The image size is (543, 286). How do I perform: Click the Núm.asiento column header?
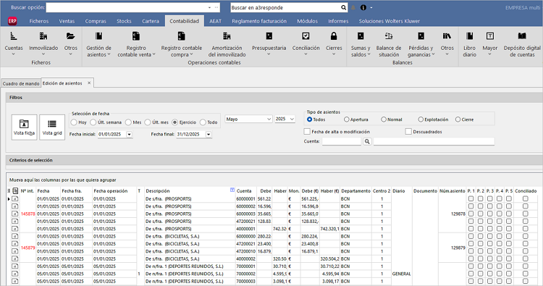[452, 190]
